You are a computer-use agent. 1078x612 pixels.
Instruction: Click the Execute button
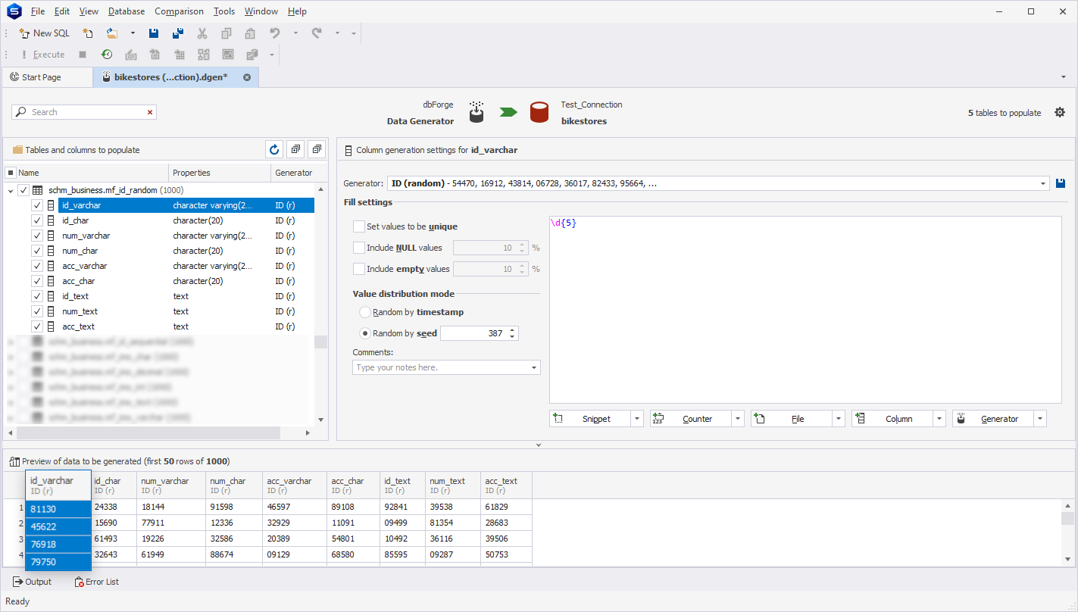tap(42, 55)
